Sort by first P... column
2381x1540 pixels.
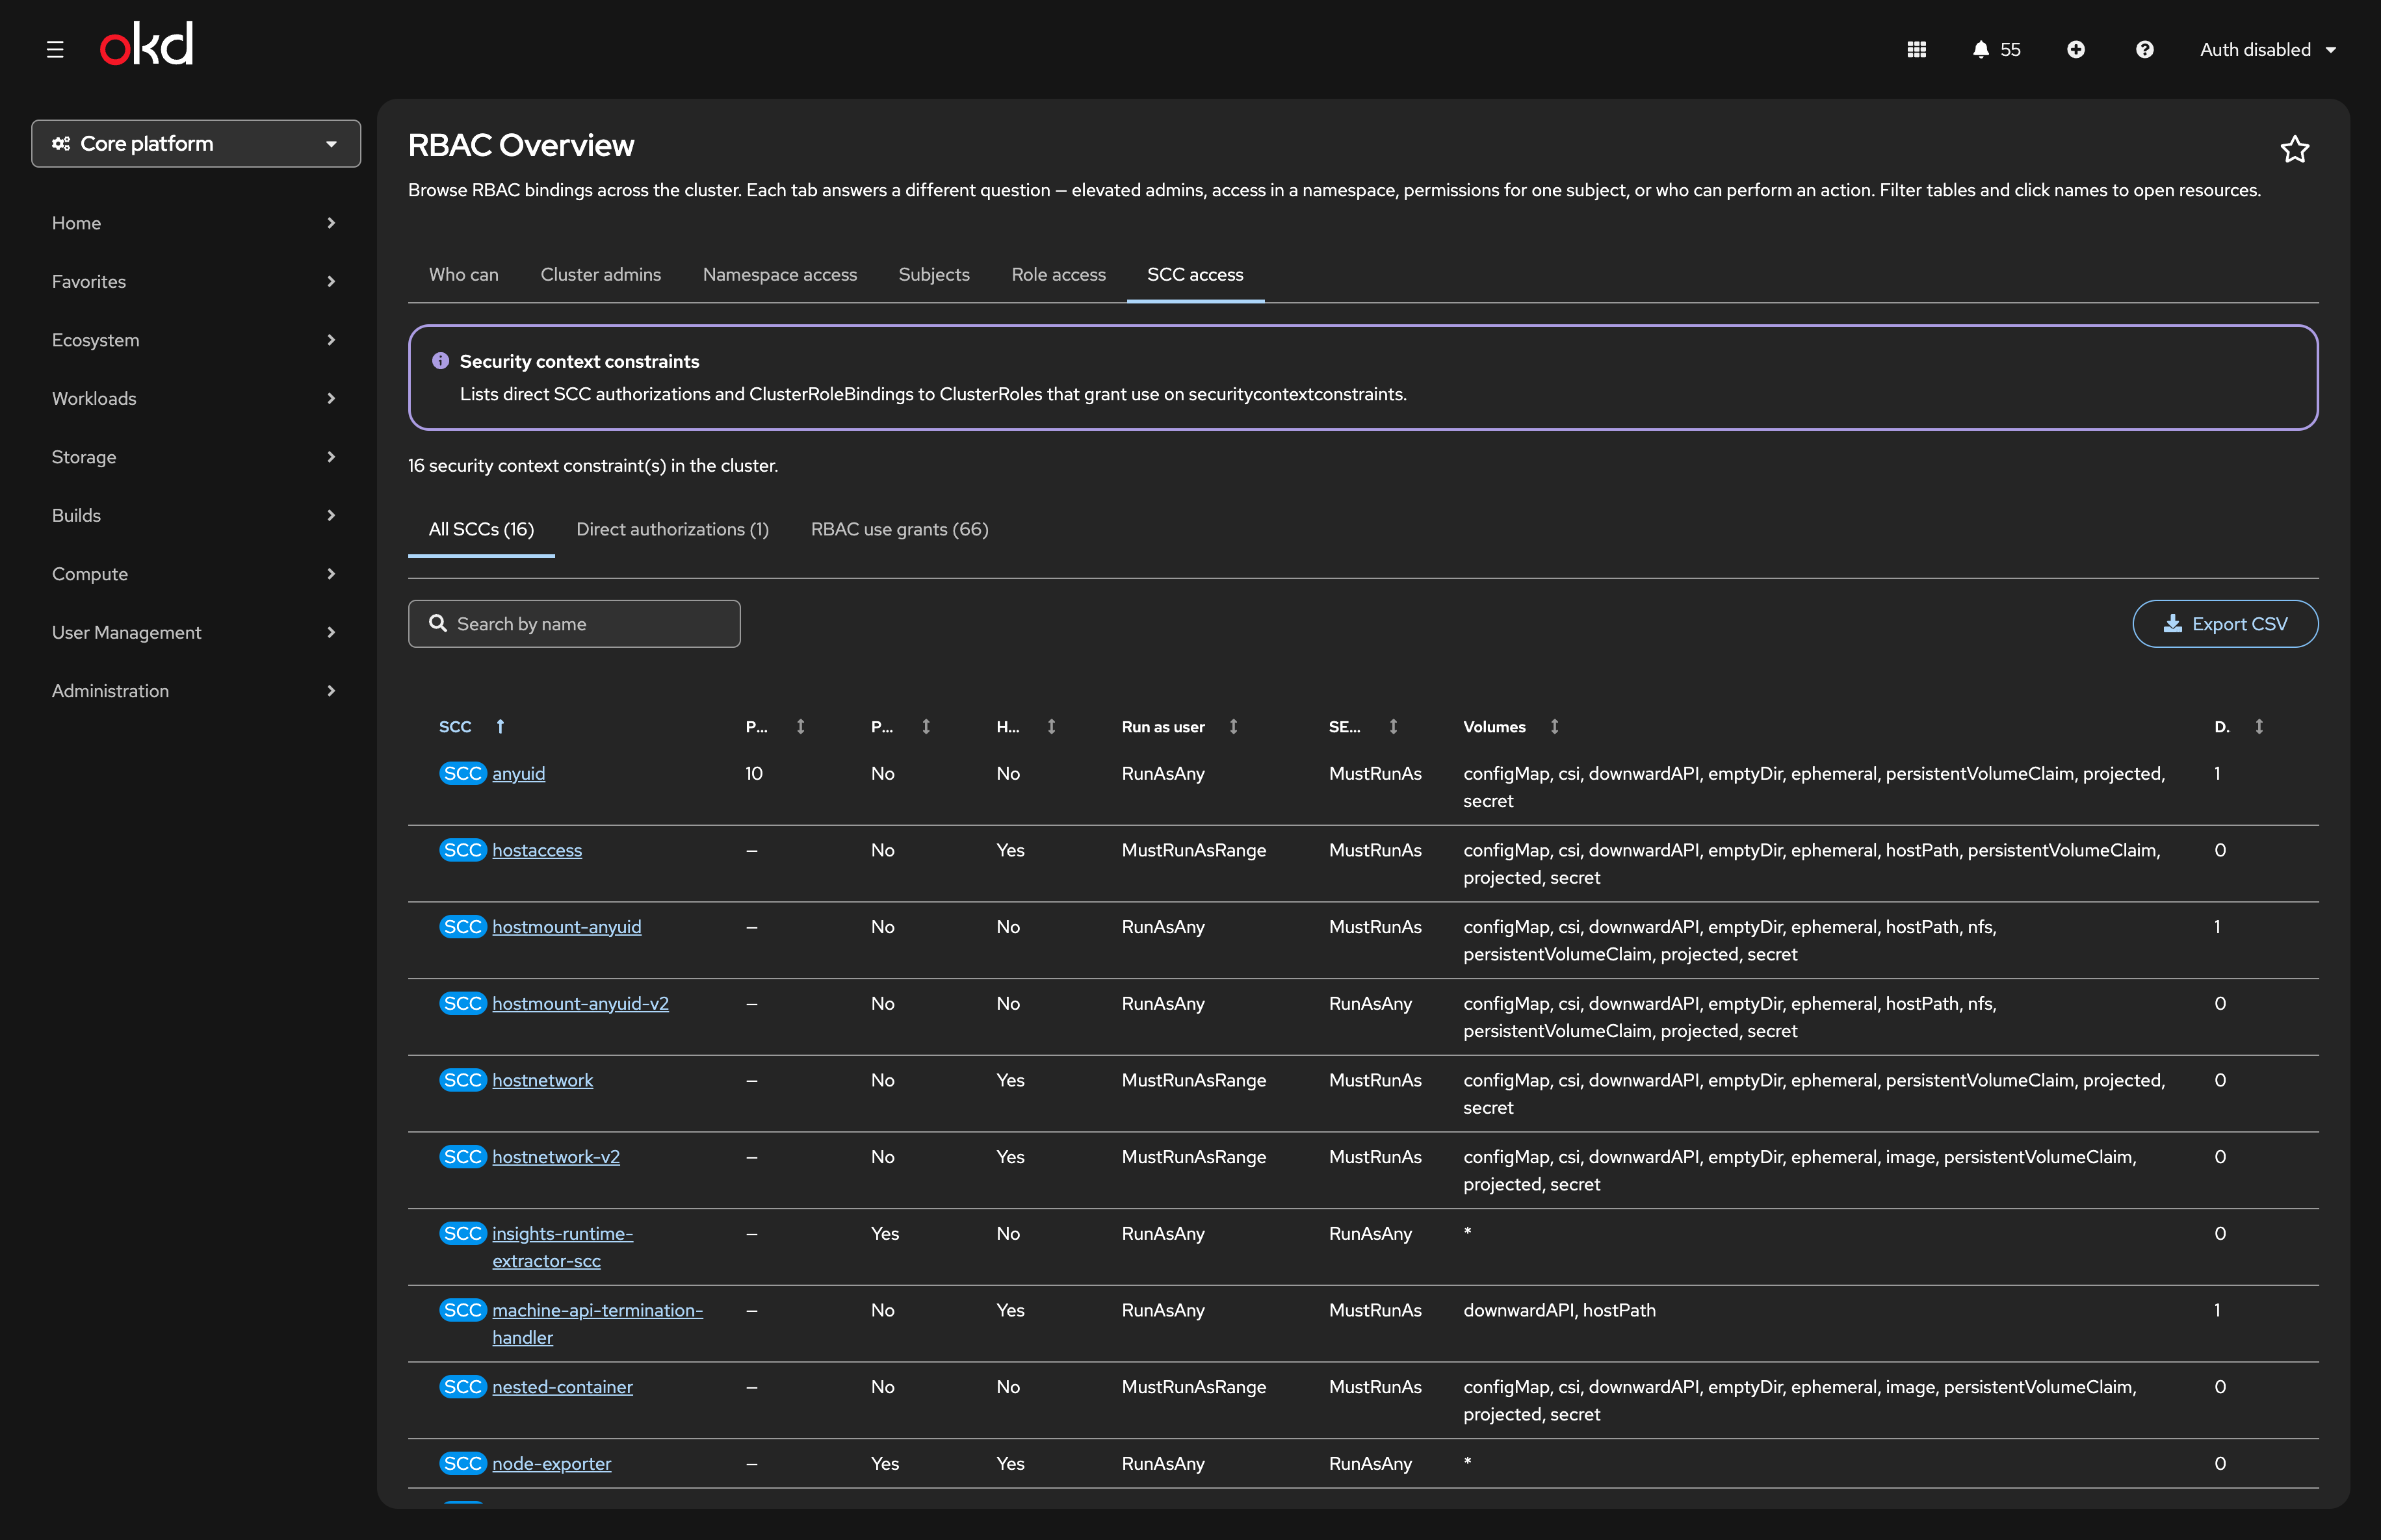pyautogui.click(x=800, y=726)
